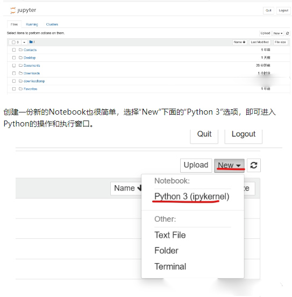Image resolution: width=292 pixels, height=297 pixels.
Task: Click the Jupyter logo in top screenshot
Action: [23, 10]
